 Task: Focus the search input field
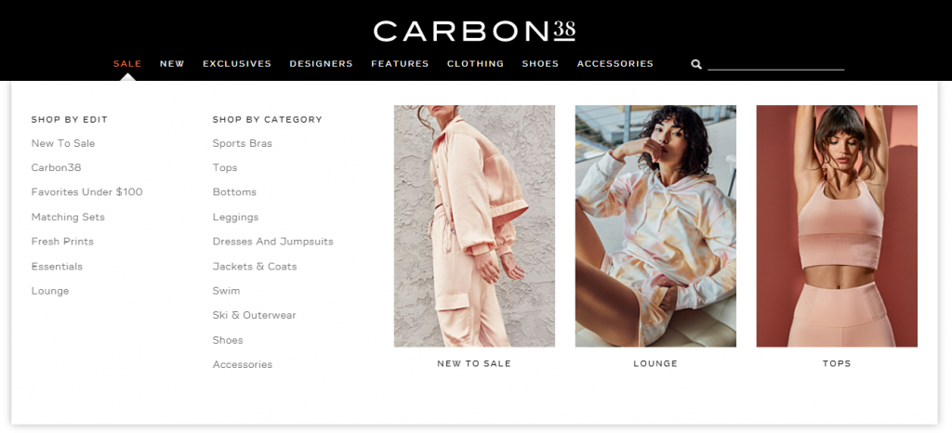(776, 64)
